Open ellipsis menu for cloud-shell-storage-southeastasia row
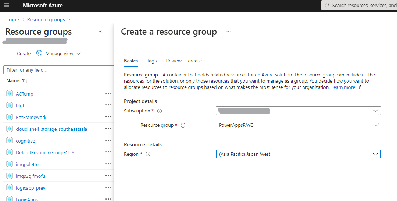This screenshot has height=201, width=397. [x=108, y=129]
